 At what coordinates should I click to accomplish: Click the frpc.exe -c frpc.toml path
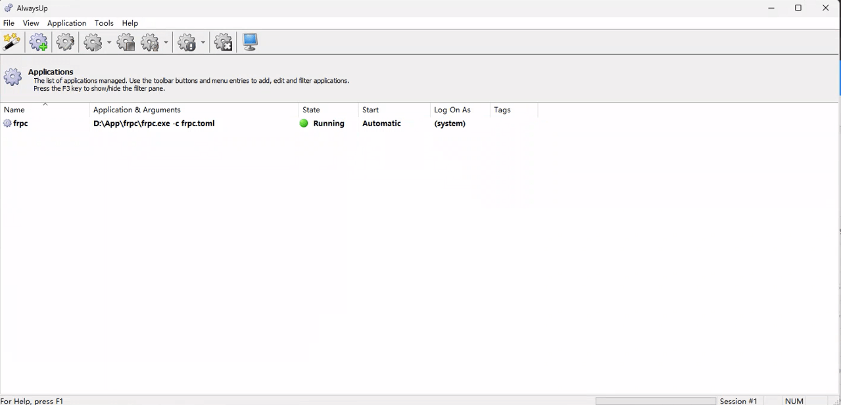coord(154,124)
